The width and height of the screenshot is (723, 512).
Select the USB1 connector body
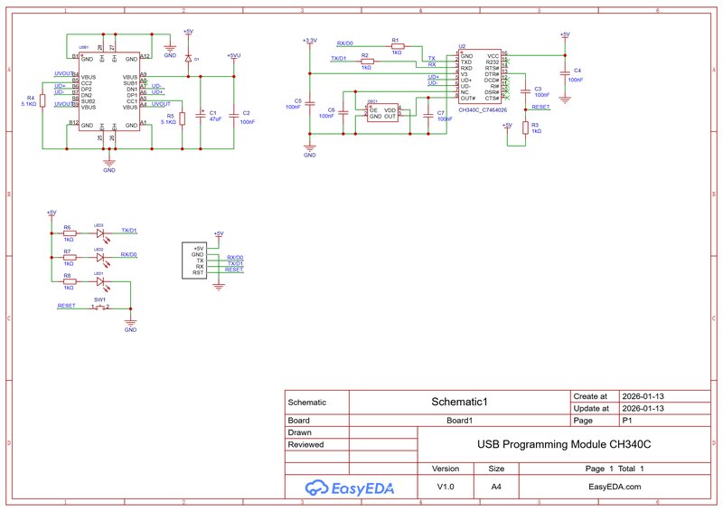point(109,91)
